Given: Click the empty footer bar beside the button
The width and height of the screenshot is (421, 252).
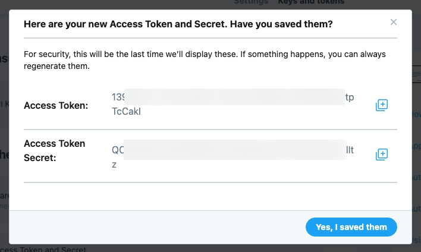Looking at the screenshot, I should [155, 227].
